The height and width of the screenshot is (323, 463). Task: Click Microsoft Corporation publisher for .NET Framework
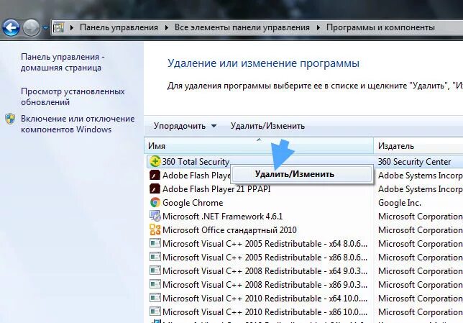click(x=421, y=217)
